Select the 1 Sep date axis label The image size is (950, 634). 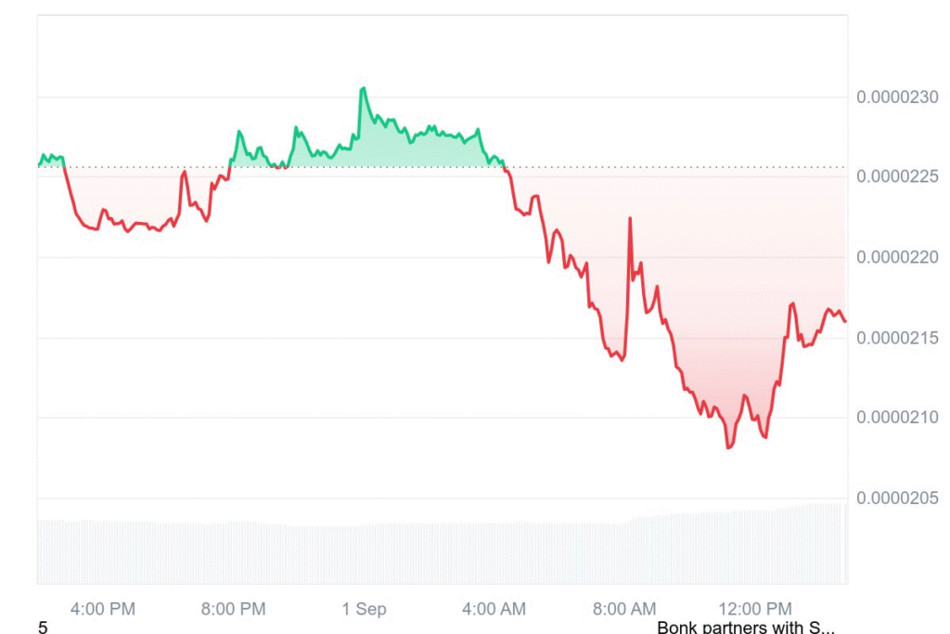[x=364, y=609]
